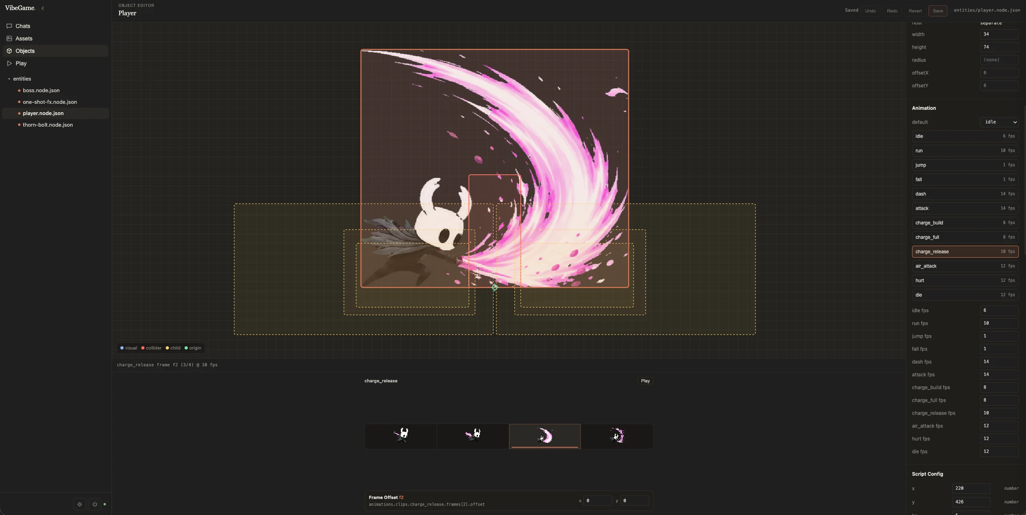The image size is (1026, 515).
Task: Click the offsetY field
Action: pos(999,86)
